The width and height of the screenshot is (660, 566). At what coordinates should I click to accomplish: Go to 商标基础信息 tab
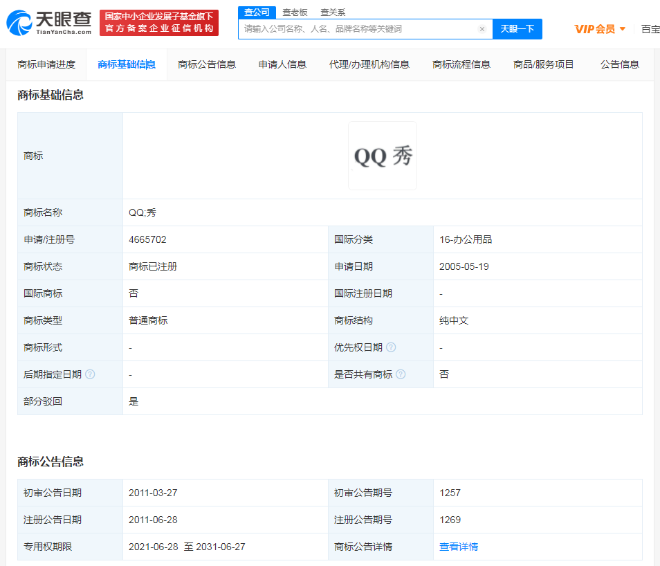click(127, 64)
